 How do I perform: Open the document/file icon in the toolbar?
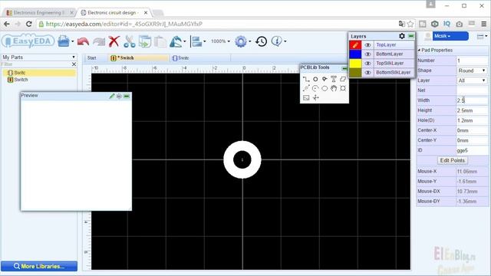click(x=64, y=41)
